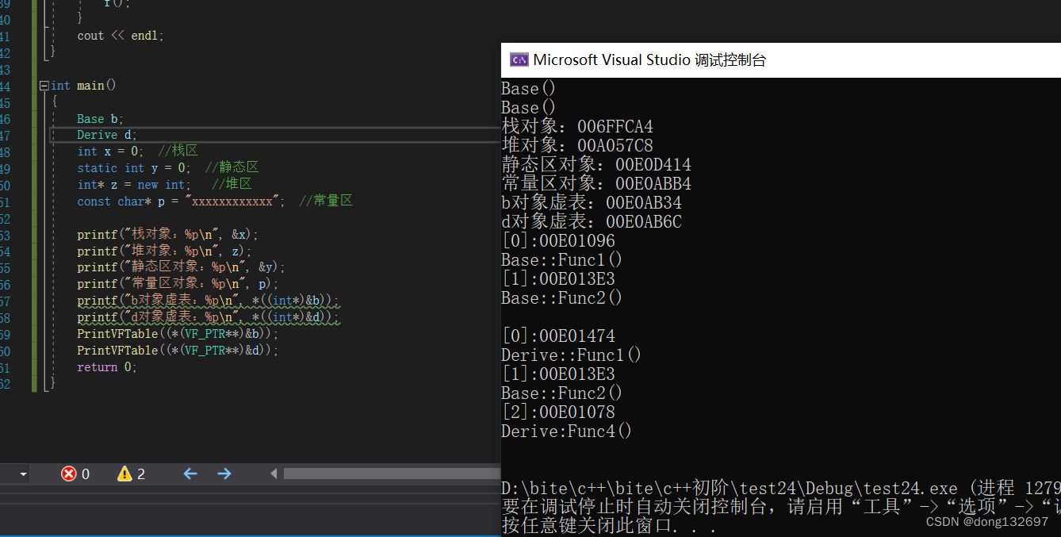Click the horizontal scrollbar left arrow

point(274,474)
